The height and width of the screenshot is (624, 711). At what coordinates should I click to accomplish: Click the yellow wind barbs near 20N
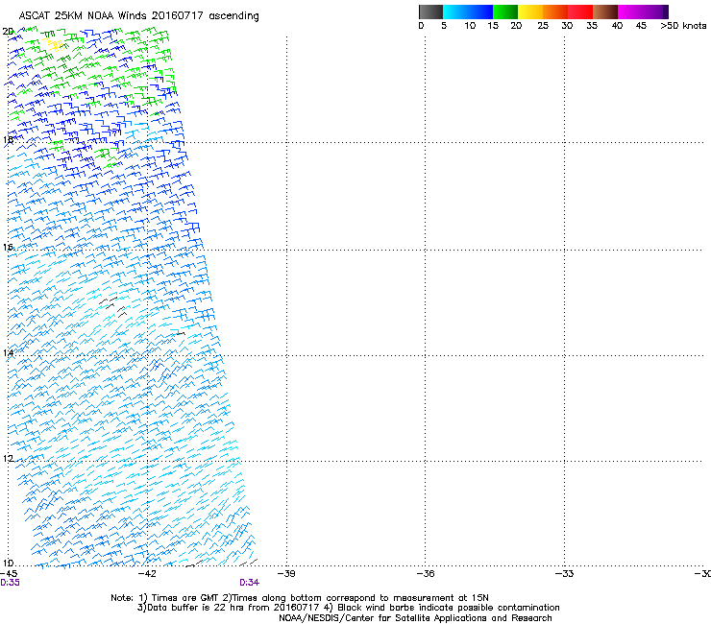click(x=54, y=44)
